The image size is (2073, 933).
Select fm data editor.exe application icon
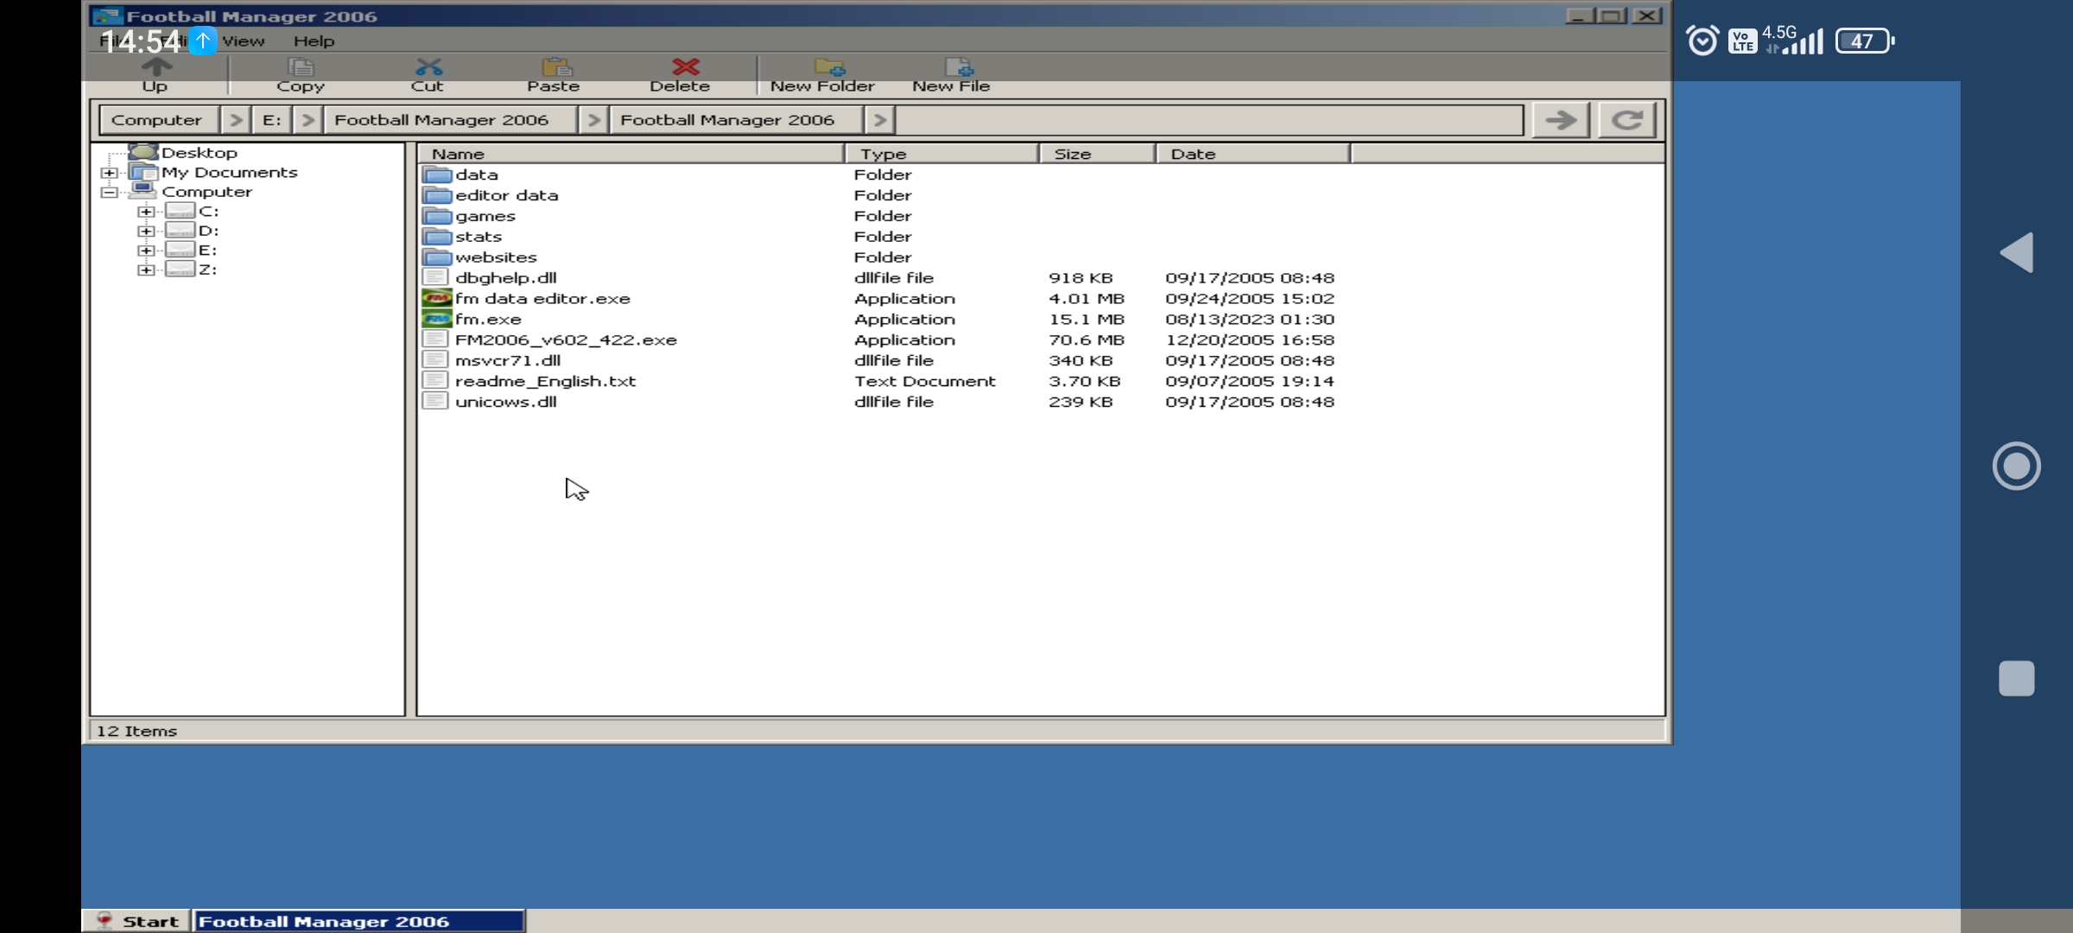pos(437,298)
